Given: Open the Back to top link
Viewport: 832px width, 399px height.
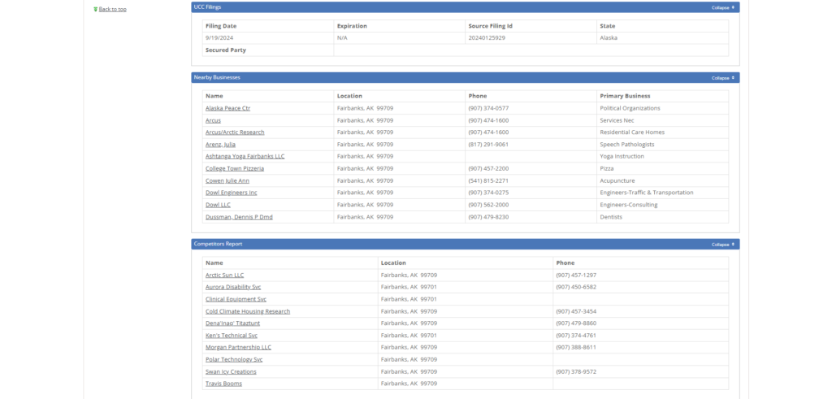Looking at the screenshot, I should (112, 9).
